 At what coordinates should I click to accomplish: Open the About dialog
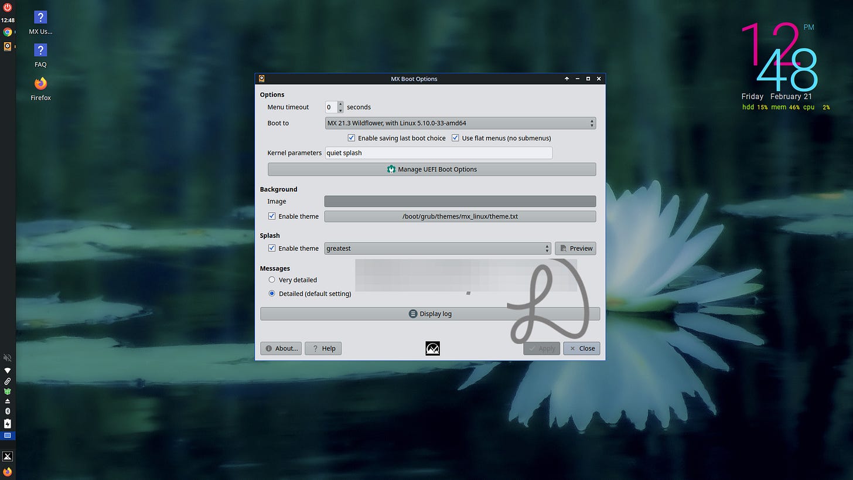[281, 348]
